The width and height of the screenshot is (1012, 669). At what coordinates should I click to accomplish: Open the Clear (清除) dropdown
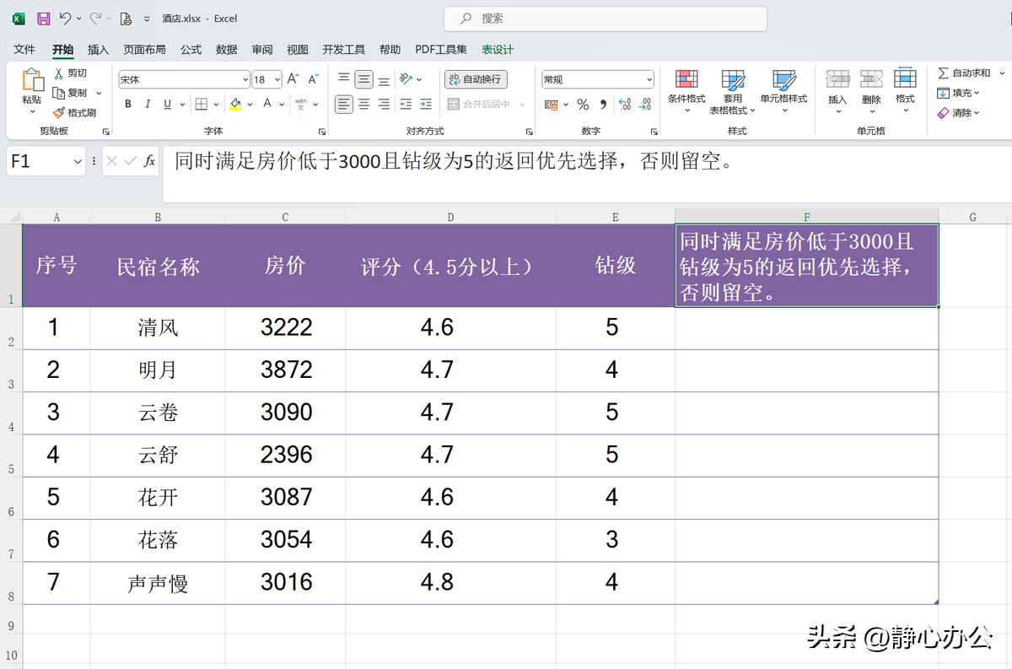960,112
